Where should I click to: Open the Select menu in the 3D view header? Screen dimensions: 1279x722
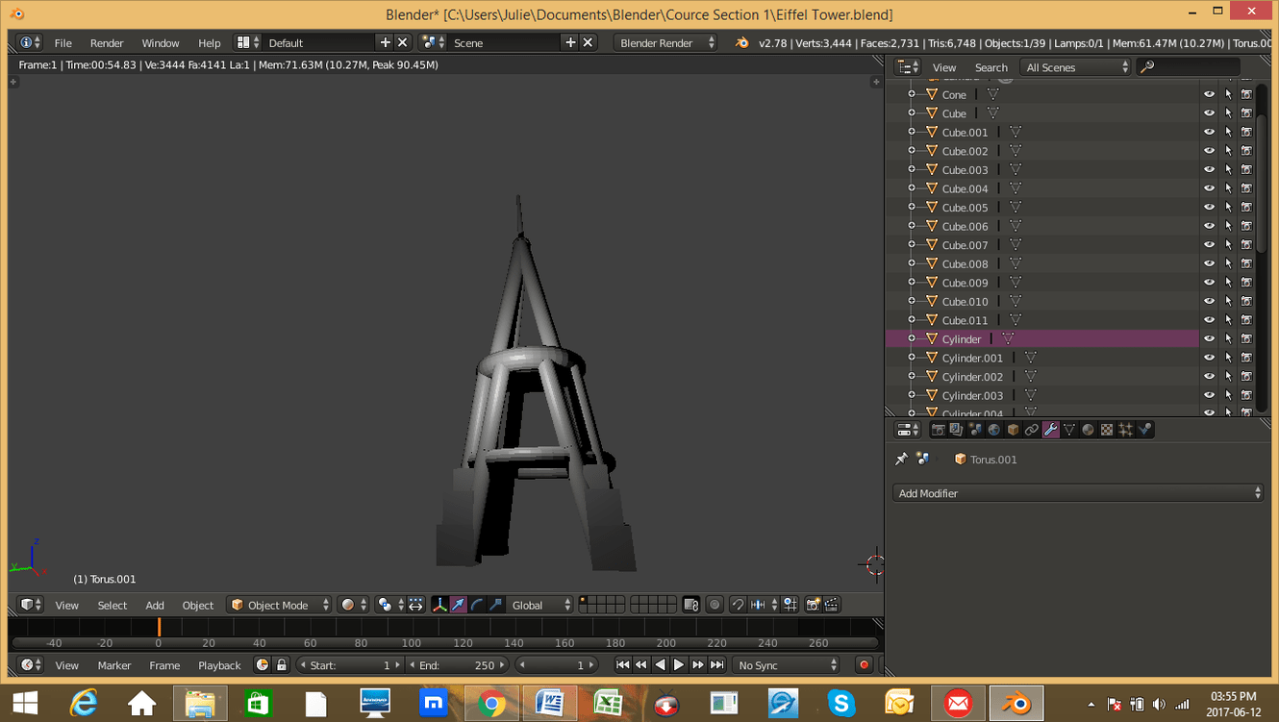[112, 605]
